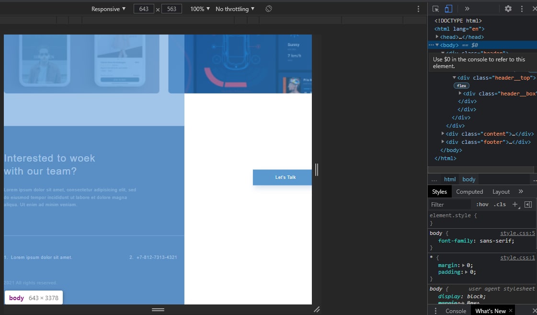Select body in the breadcrumb bar
537x315 pixels.
[x=468, y=179]
